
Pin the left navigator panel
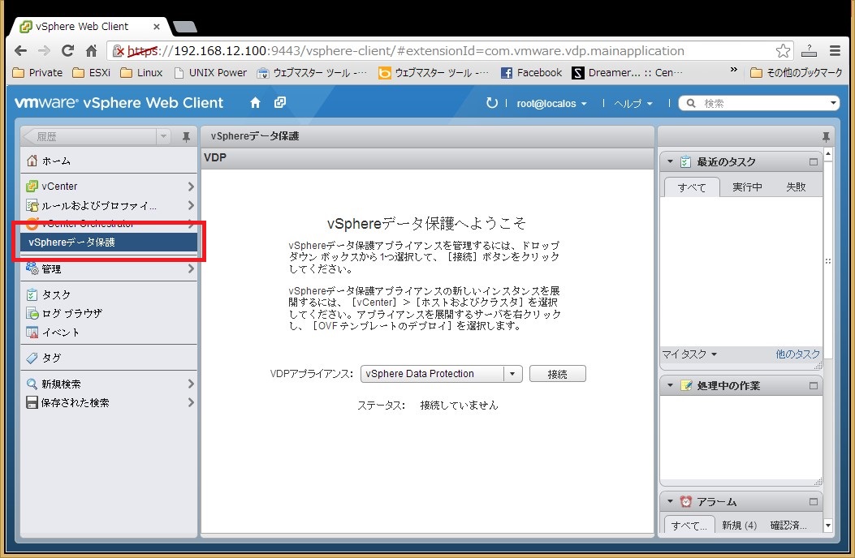pos(186,137)
